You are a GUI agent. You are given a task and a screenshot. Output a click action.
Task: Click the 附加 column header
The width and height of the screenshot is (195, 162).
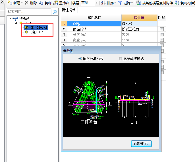click(162, 18)
